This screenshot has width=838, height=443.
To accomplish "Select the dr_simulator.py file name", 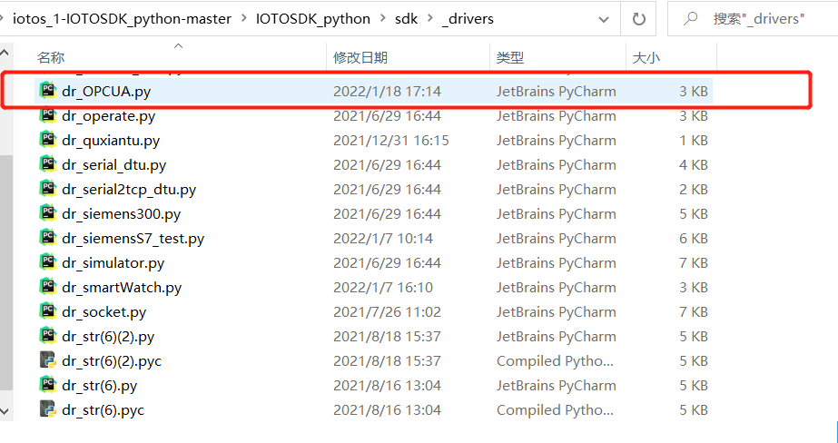I will click(113, 262).
